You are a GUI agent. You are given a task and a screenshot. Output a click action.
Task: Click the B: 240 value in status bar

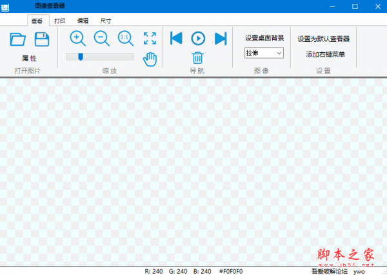point(202,271)
